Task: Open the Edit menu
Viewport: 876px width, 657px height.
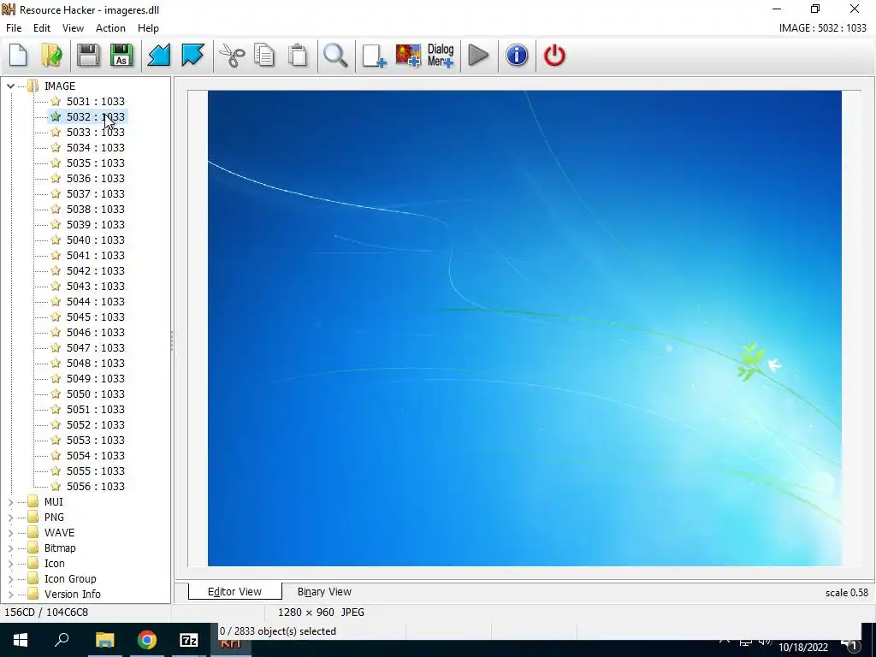Action: point(42,28)
